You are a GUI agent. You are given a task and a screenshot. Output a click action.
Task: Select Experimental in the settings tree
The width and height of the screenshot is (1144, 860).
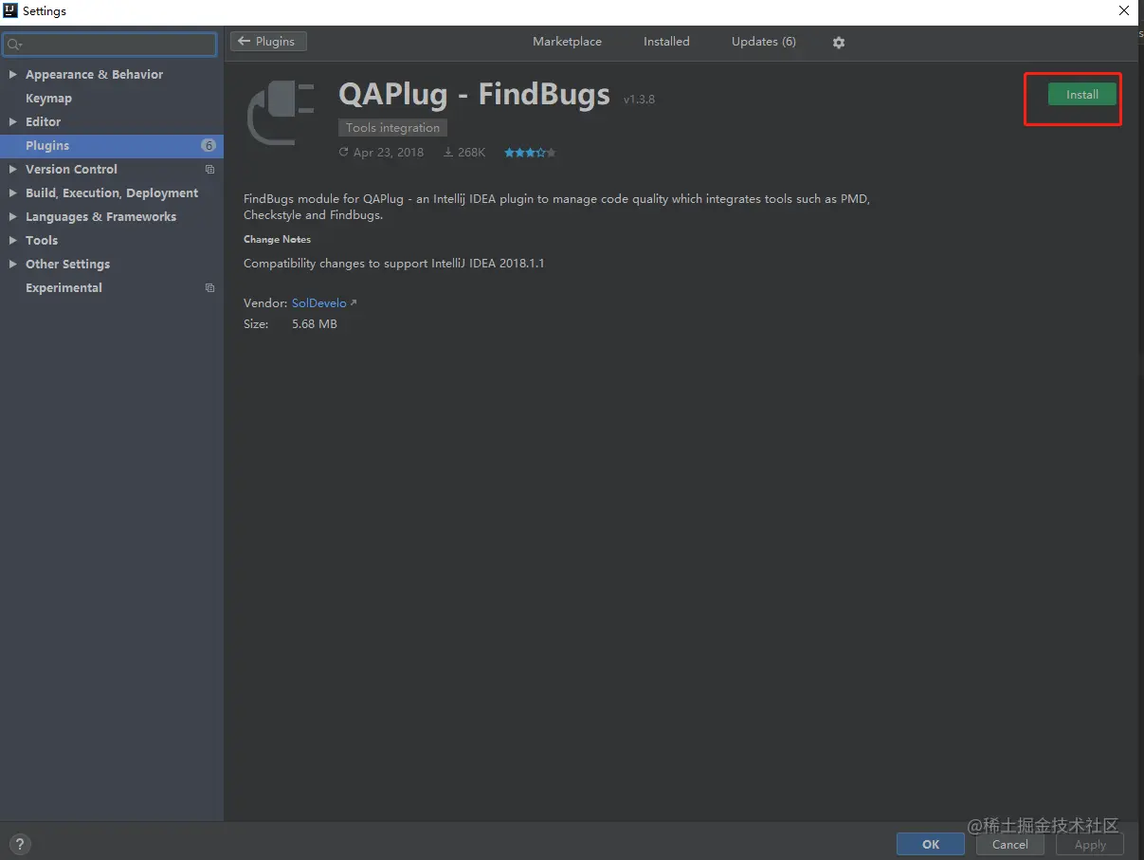(x=64, y=288)
